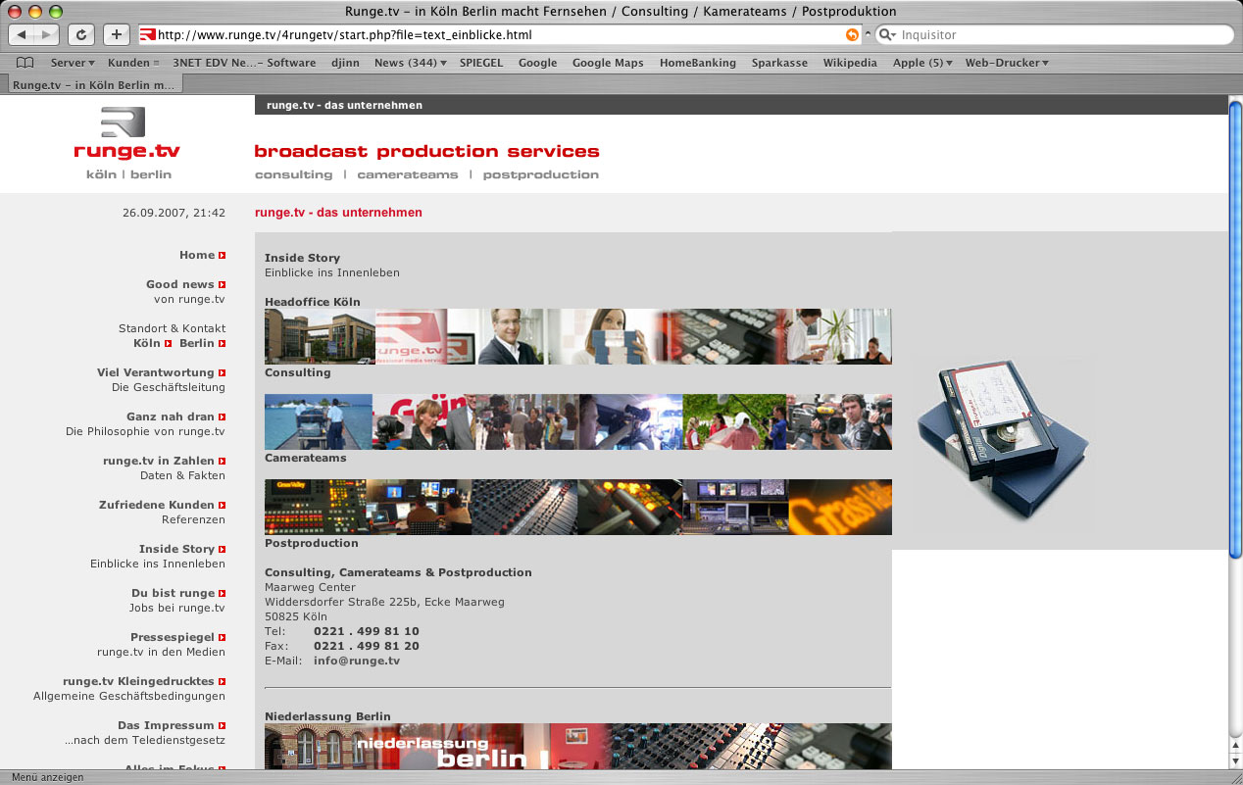Click the URL address field
Image resolution: width=1243 pixels, height=785 pixels.
[x=490, y=34]
